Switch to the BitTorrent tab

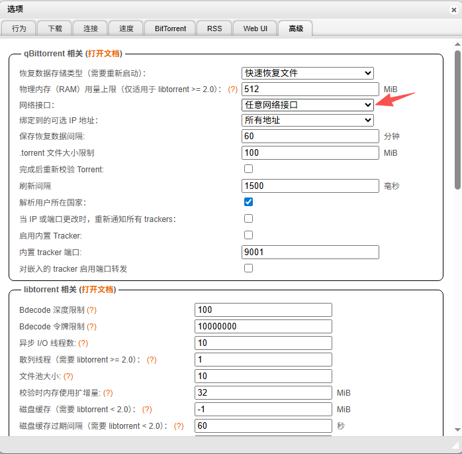coord(170,28)
